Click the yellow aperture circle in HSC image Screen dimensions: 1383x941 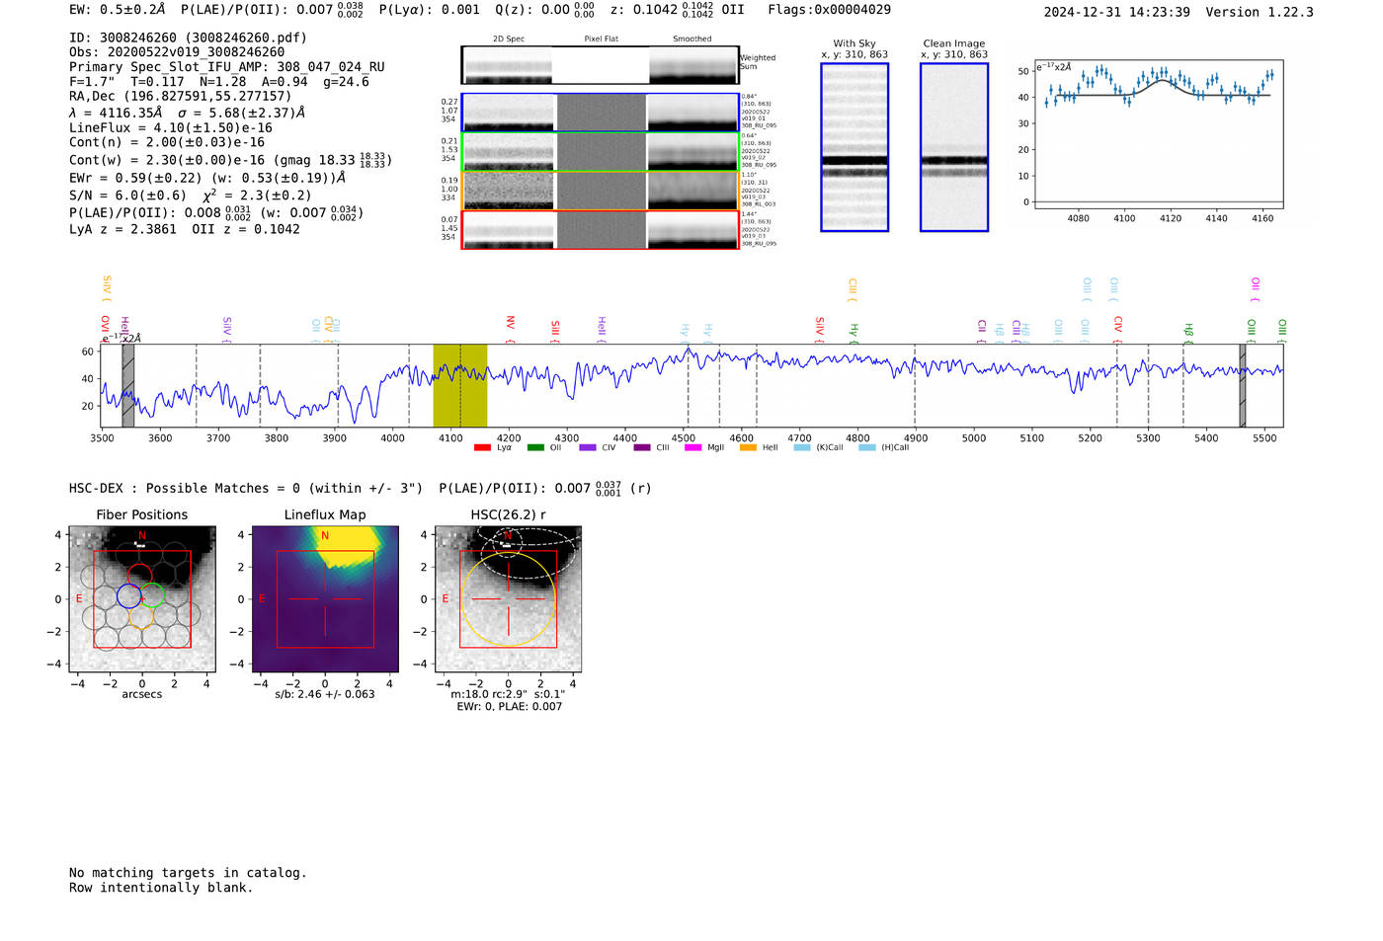(508, 599)
